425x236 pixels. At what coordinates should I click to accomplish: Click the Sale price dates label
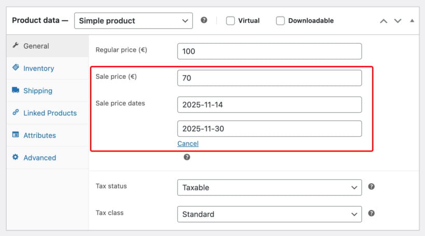coord(120,103)
